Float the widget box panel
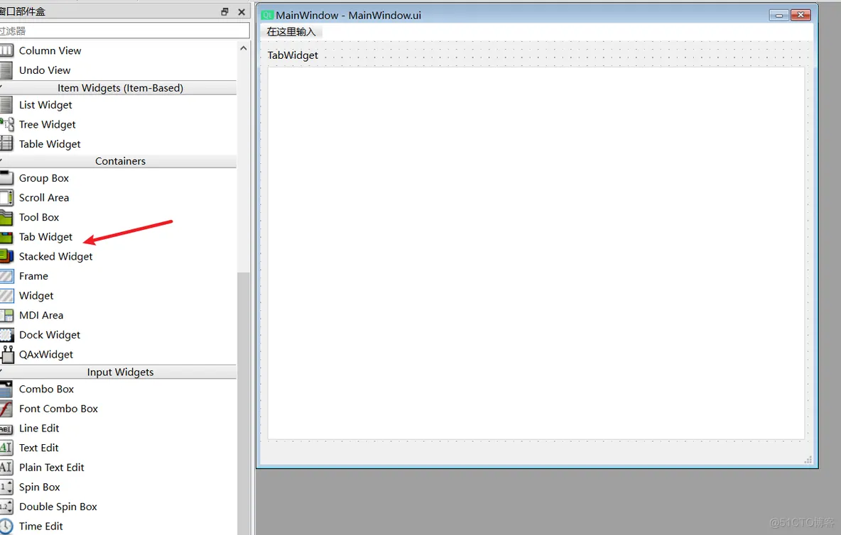This screenshot has width=841, height=535. (x=224, y=12)
